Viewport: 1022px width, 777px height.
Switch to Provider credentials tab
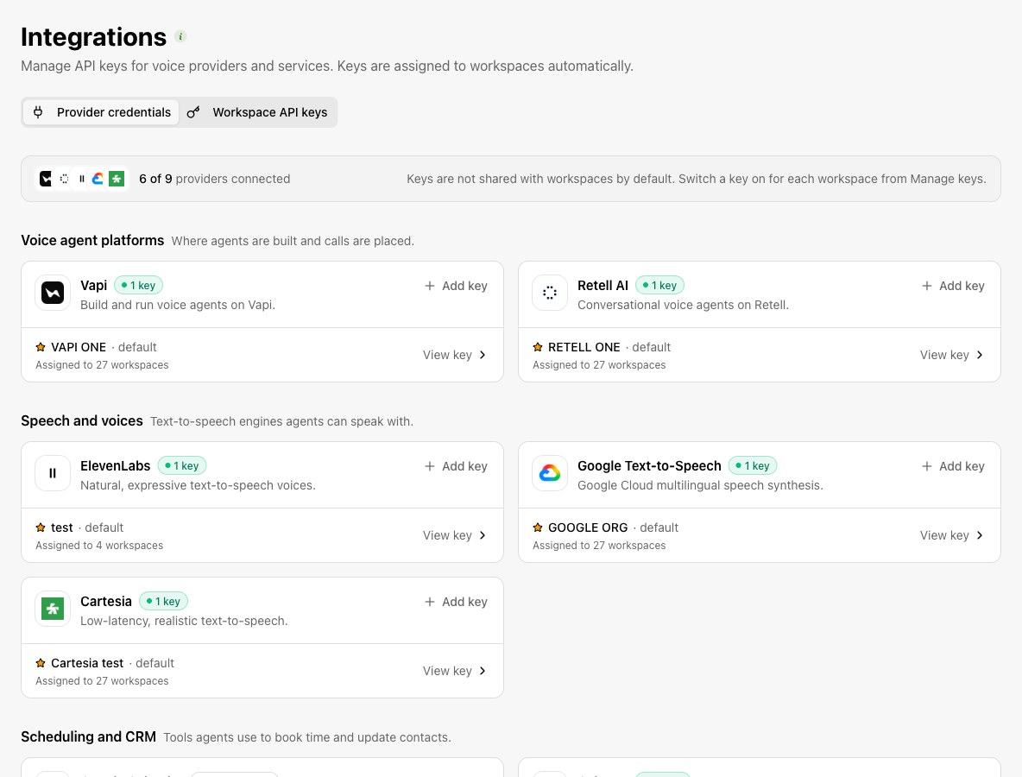(x=101, y=112)
